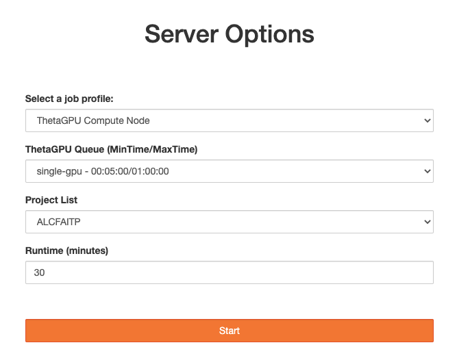This screenshot has width=457, height=358.
Task: Expand the ThetaGPU Queue dropdown
Action: click(x=230, y=171)
